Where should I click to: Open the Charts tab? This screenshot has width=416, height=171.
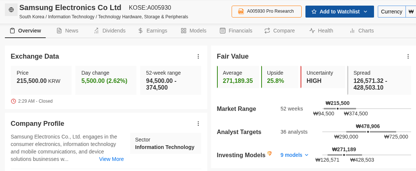click(x=362, y=31)
